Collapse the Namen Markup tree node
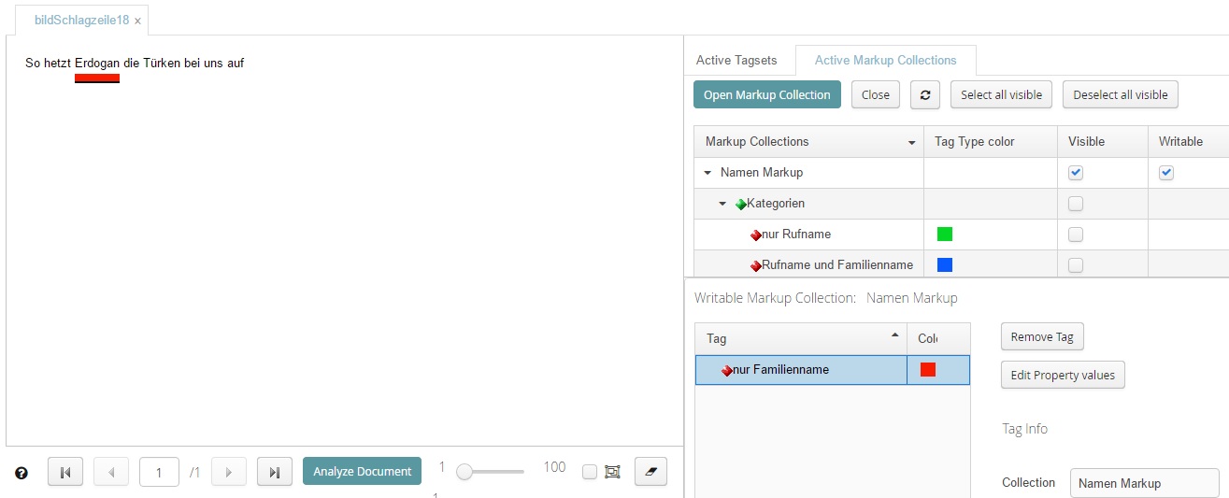The image size is (1229, 498). [x=707, y=173]
